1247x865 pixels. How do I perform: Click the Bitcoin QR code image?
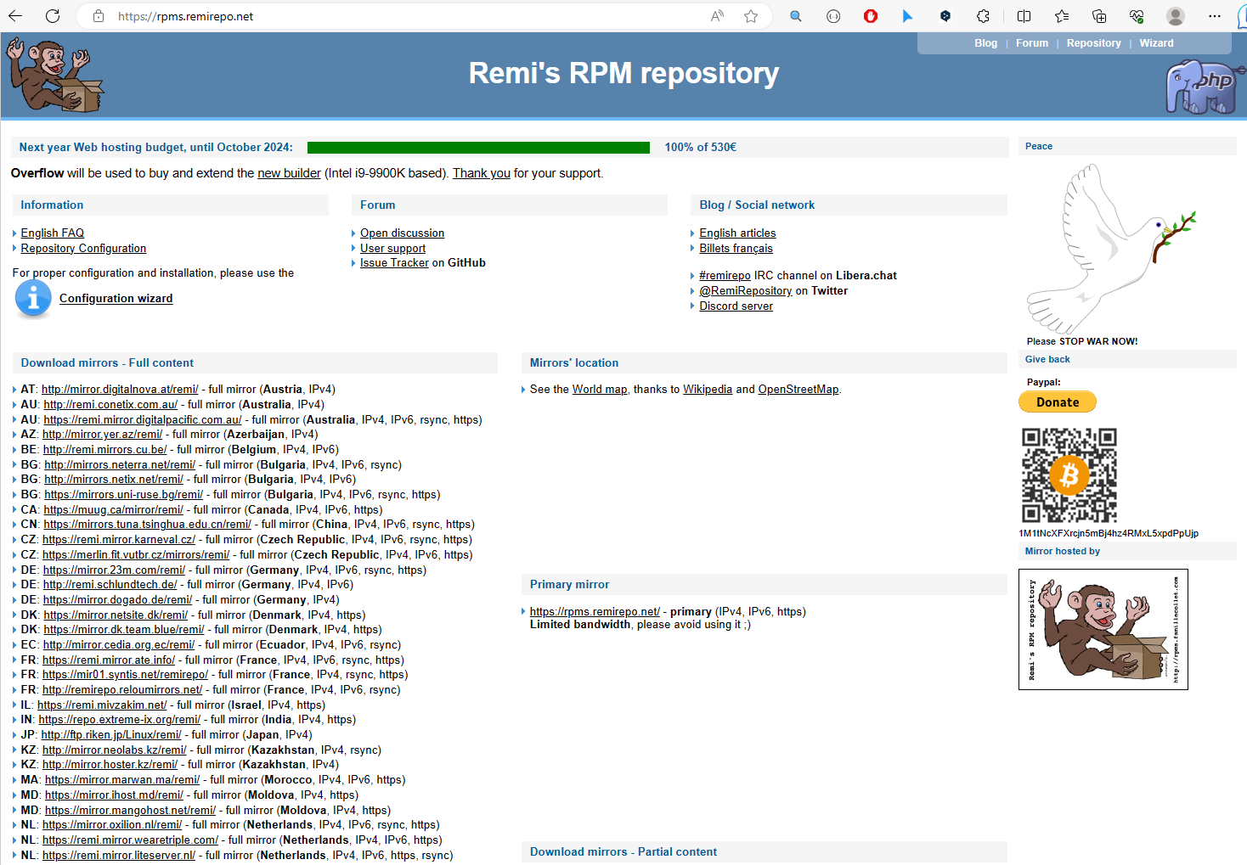[x=1069, y=475]
